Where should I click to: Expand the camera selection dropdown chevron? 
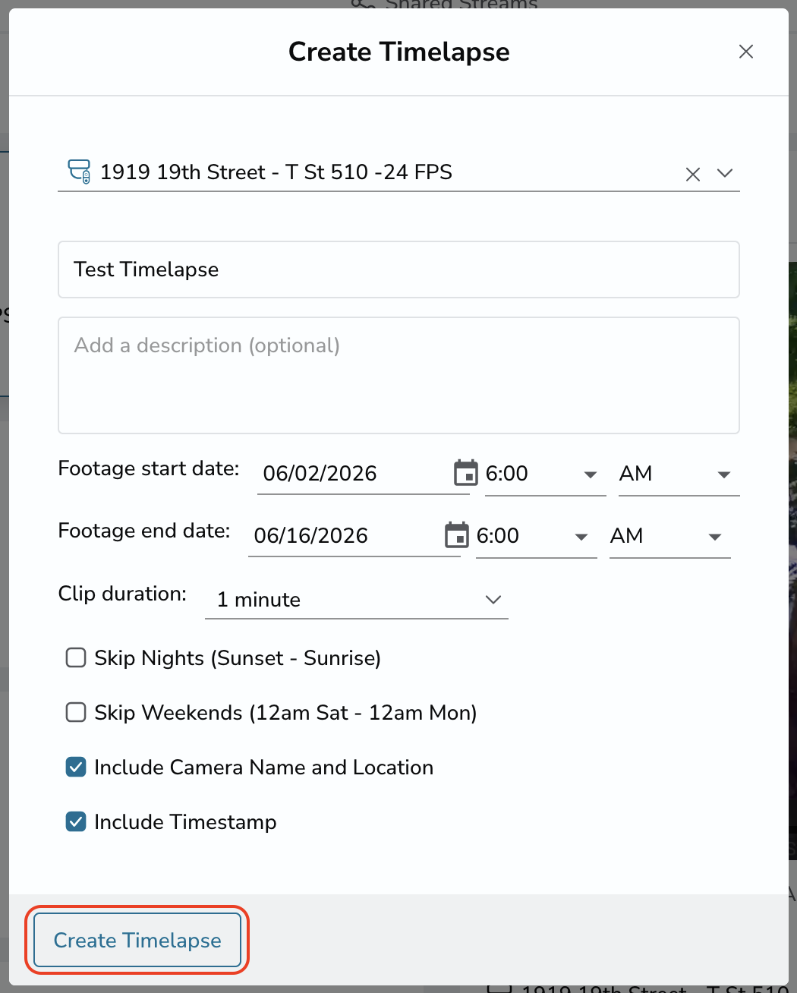tap(725, 174)
